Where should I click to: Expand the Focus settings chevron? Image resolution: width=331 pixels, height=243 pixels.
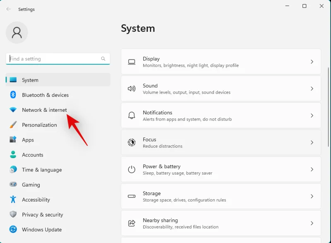[x=312, y=142]
